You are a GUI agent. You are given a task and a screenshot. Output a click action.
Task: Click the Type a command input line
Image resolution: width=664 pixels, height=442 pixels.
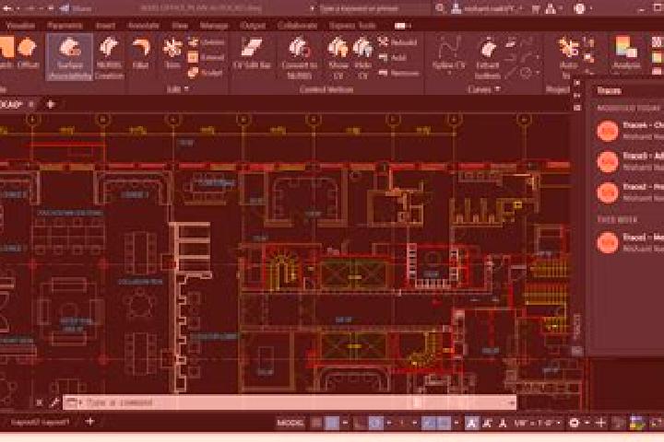(290, 402)
